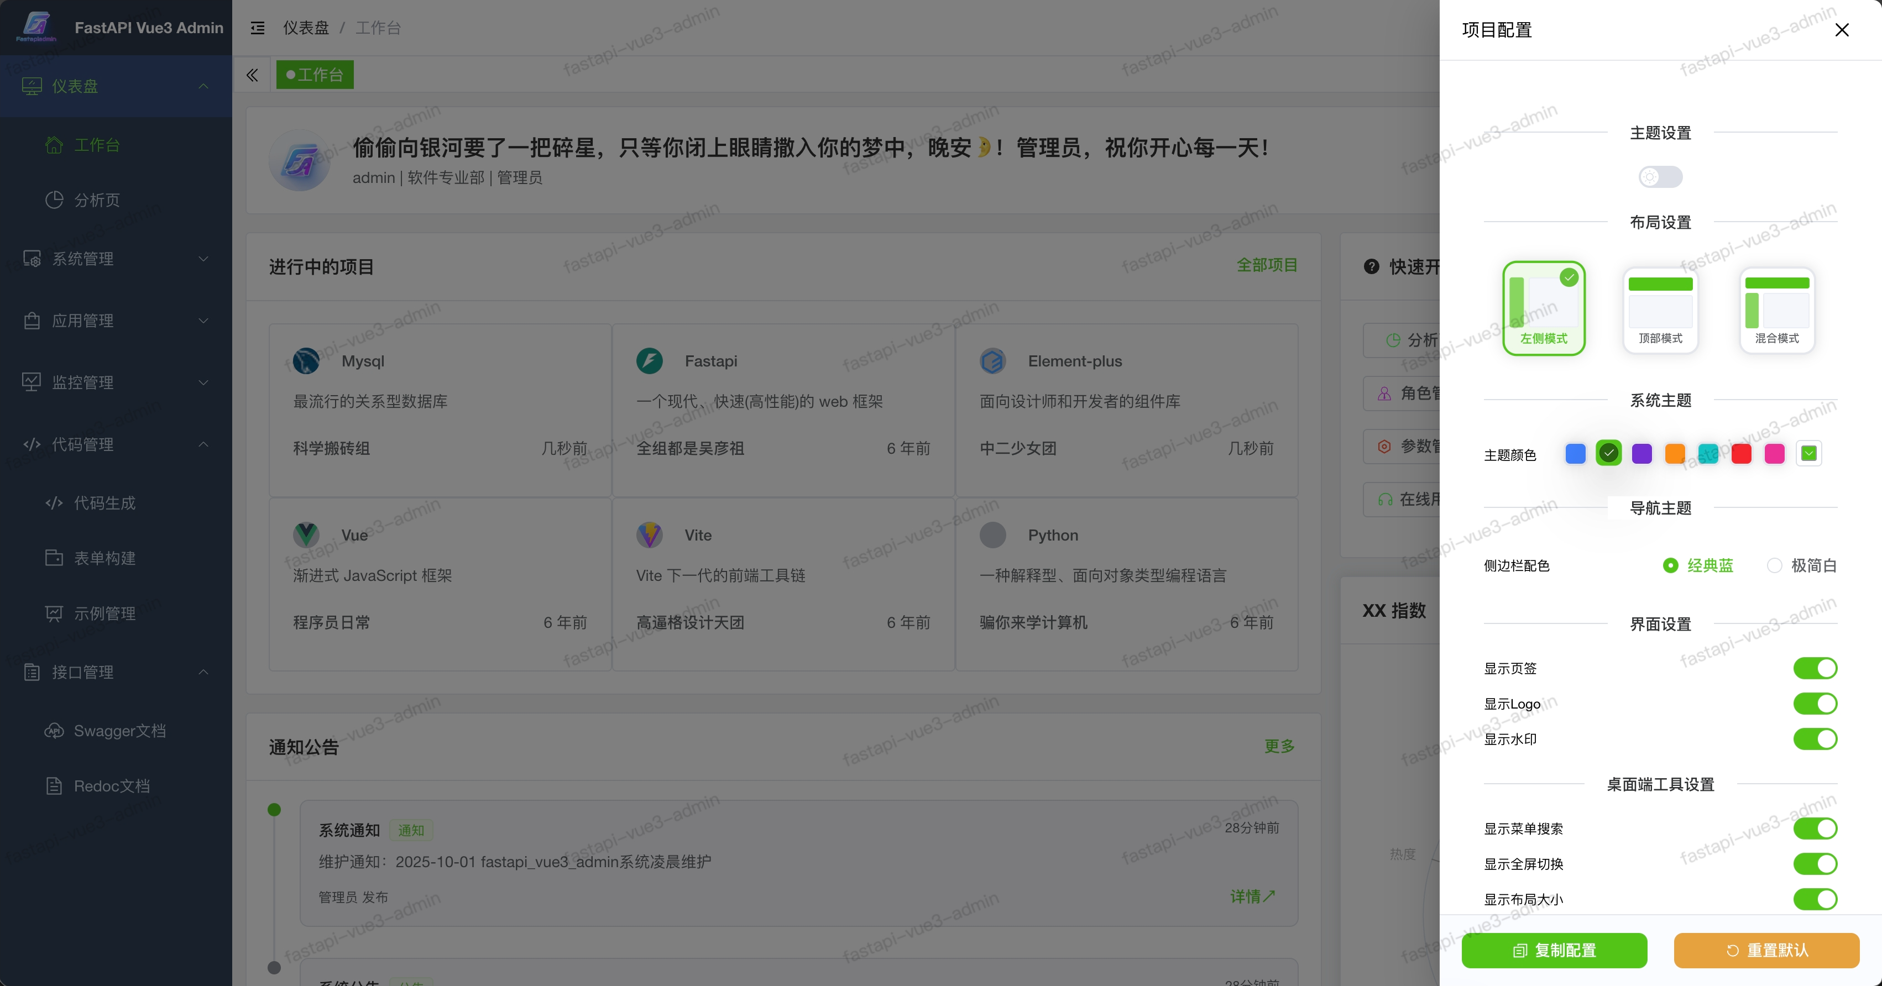1882x986 pixels.
Task: Open 分析页 menu item in sidebar
Action: [116, 200]
